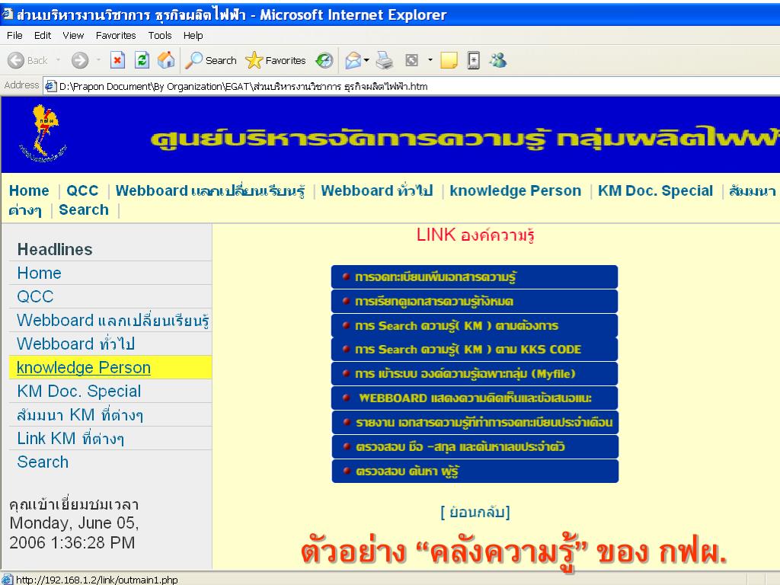Open KM Doc. Special in top navigation
Image resolution: width=780 pixels, height=585 pixels.
[x=655, y=190]
